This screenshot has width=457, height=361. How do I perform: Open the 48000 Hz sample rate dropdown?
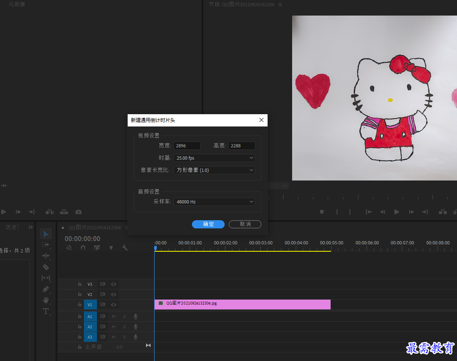tap(214, 201)
